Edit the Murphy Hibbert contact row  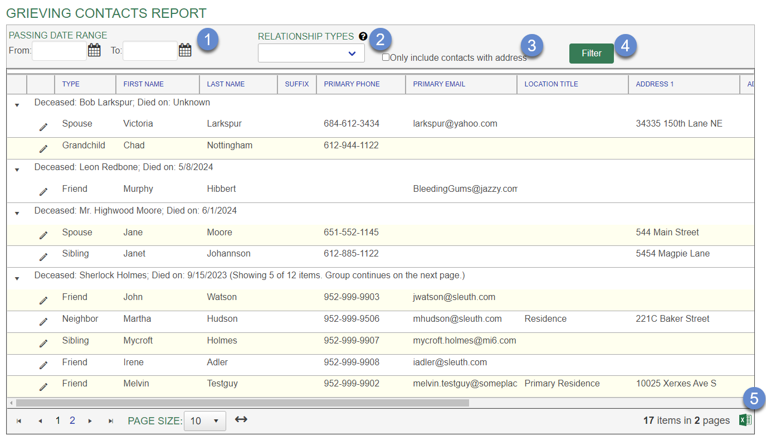pos(43,192)
